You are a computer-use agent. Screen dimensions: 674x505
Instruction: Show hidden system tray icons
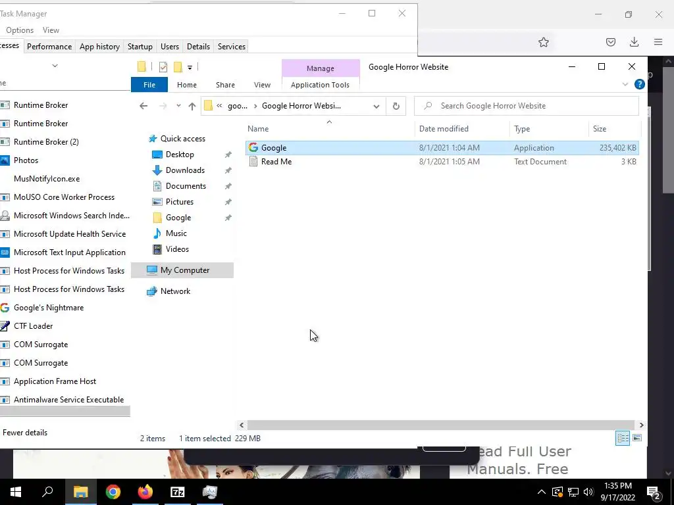click(542, 492)
